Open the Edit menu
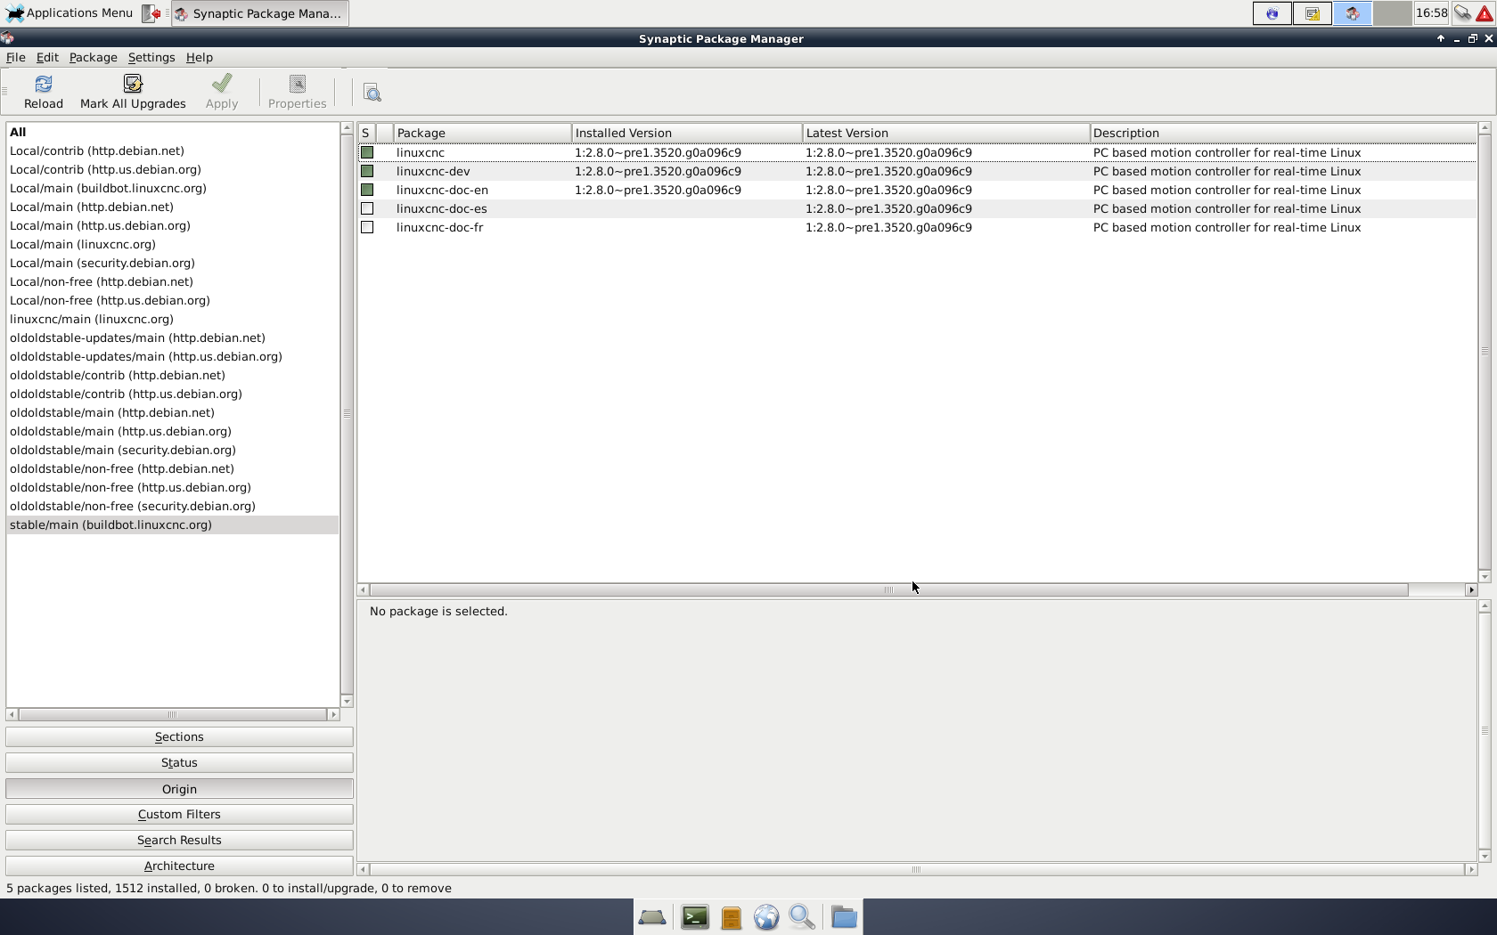The width and height of the screenshot is (1497, 935). [x=47, y=57]
